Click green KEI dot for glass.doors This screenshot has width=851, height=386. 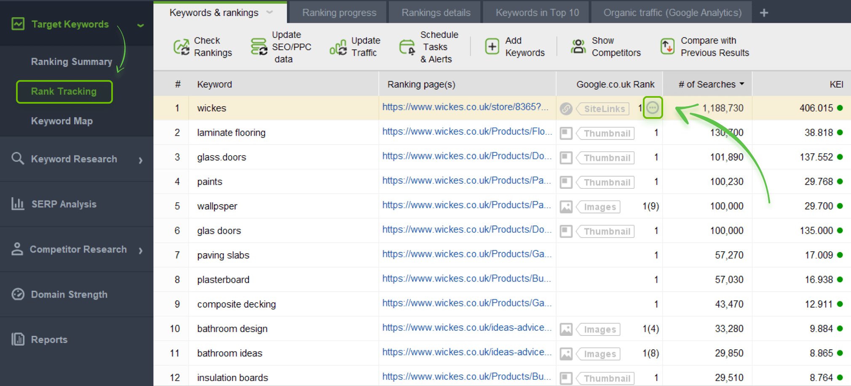[x=840, y=157]
